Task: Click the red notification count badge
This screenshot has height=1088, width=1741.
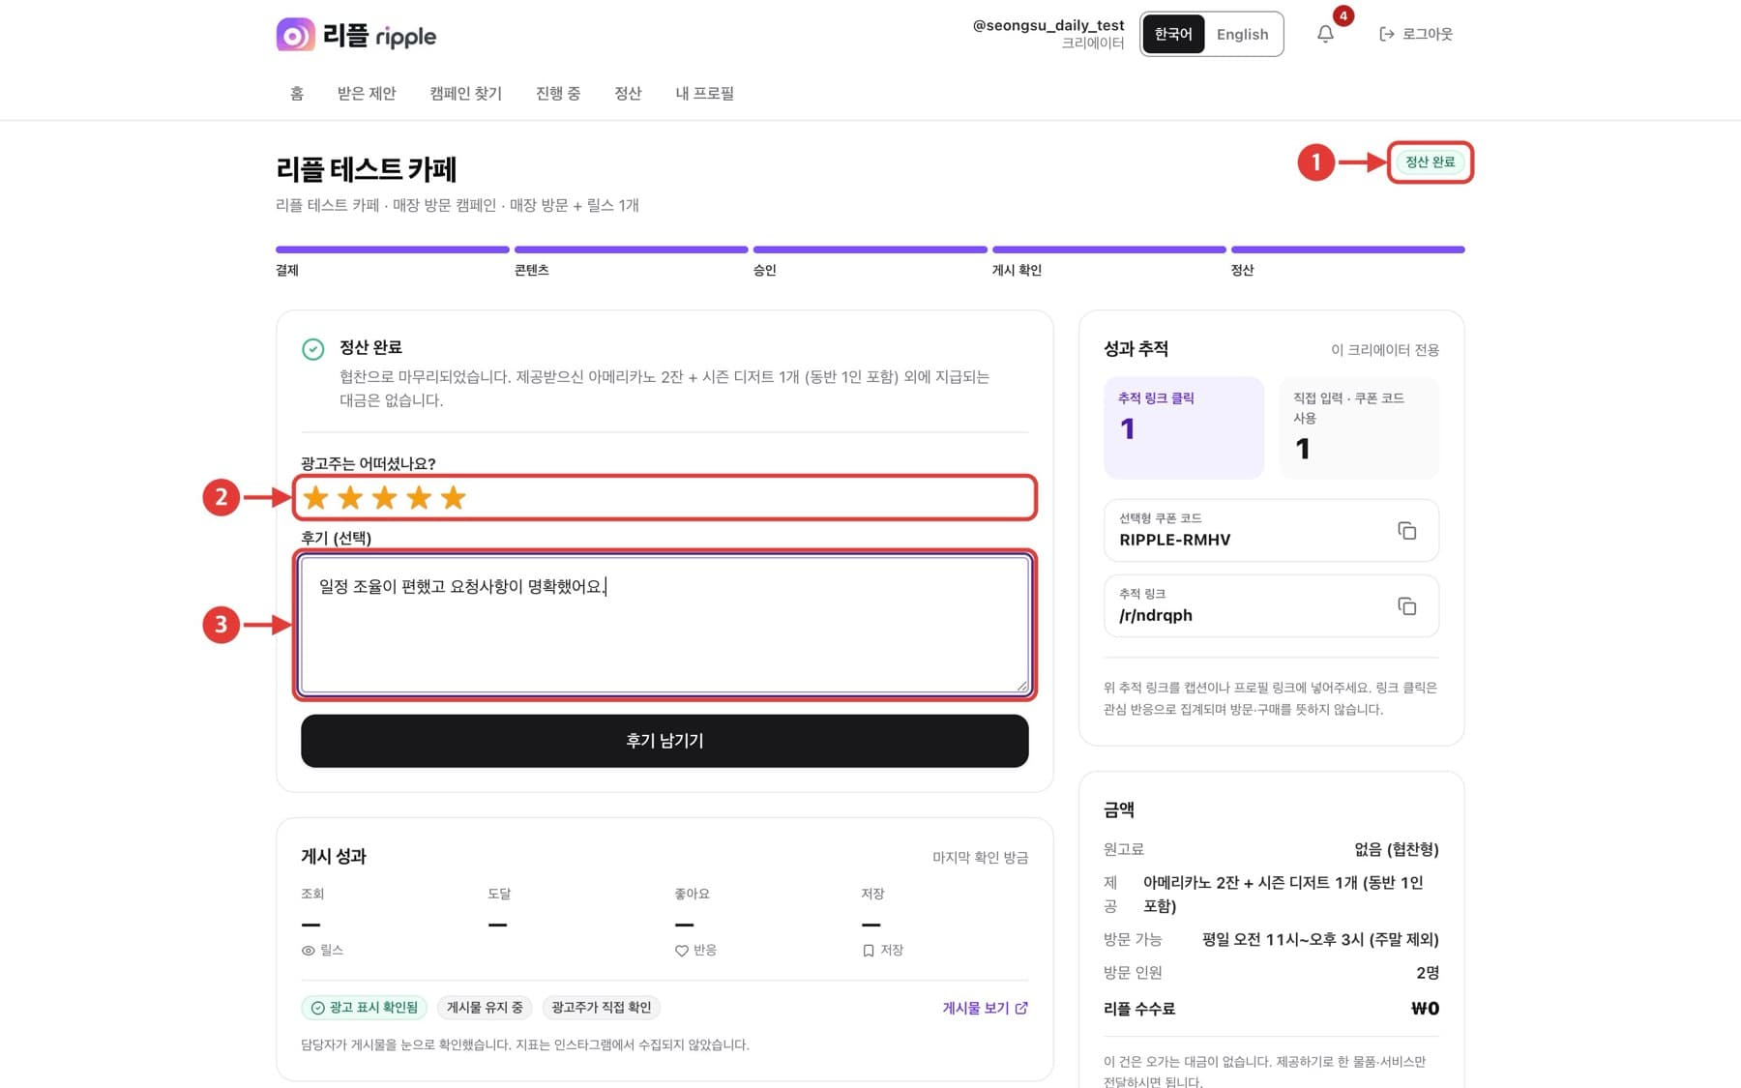Action: pos(1343,15)
